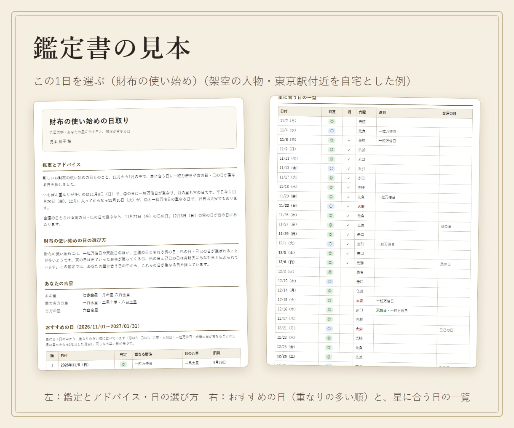Click the title 財布の使い始めの日取り
The width and height of the screenshot is (514, 428).
tap(89, 121)
